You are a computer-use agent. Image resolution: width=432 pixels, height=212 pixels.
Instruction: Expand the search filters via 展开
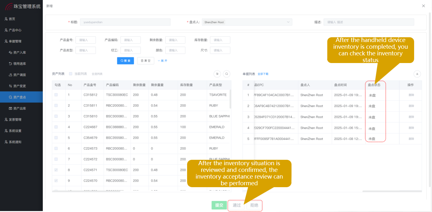163,60
